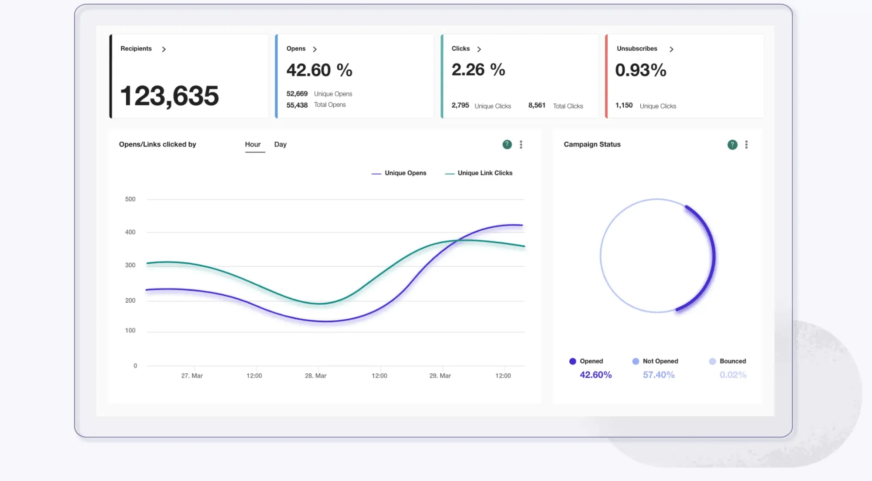Select the Not Opened legend dot
This screenshot has width=872, height=481.
pos(636,361)
